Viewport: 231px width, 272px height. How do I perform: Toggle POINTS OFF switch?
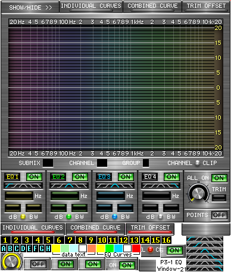(x=219, y=215)
